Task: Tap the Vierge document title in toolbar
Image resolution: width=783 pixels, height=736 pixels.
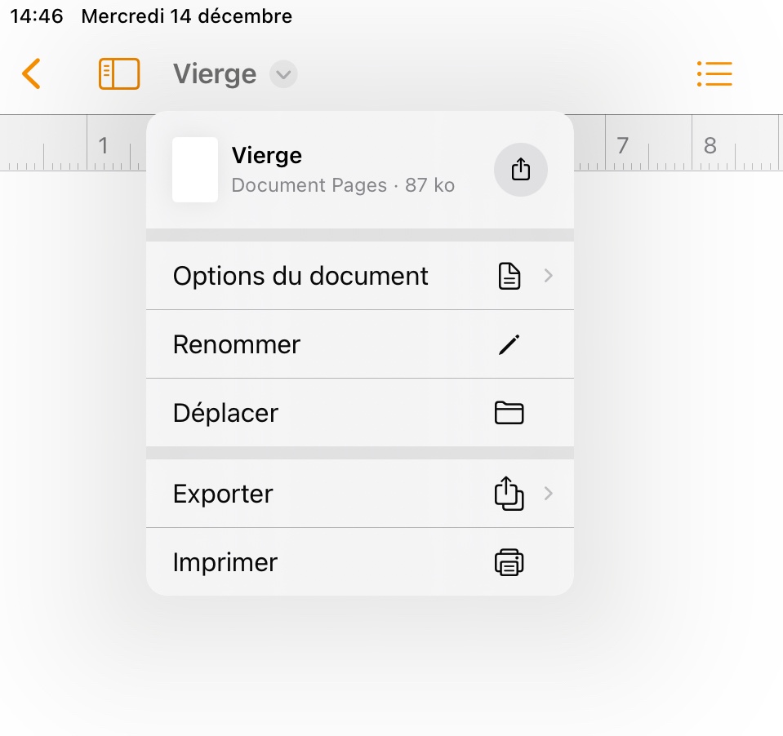Action: 215,74
